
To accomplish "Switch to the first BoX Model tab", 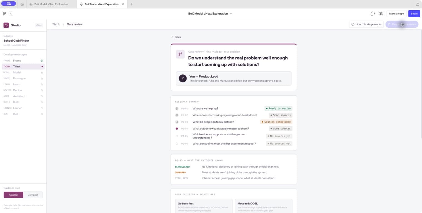I will [51, 4].
